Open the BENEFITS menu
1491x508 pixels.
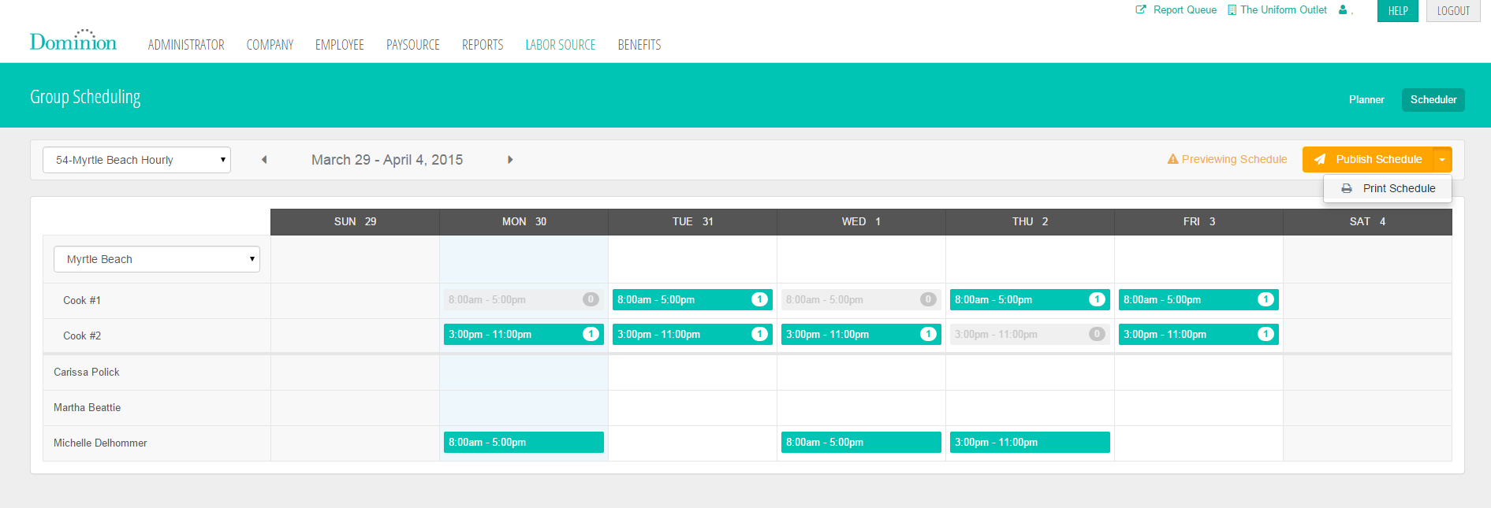tap(639, 45)
